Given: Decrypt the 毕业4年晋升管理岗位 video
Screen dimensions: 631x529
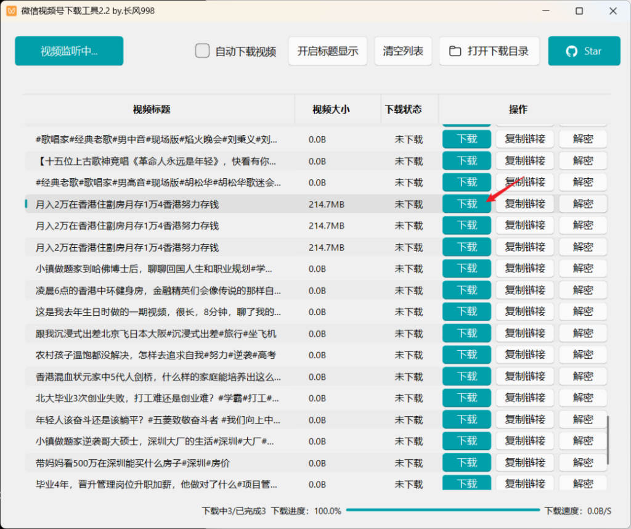Looking at the screenshot, I should coord(583,484).
